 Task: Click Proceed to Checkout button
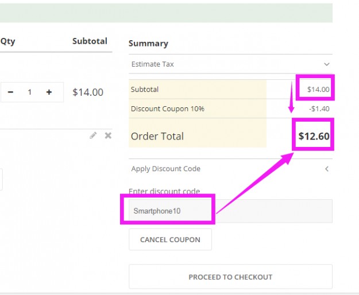click(230, 277)
